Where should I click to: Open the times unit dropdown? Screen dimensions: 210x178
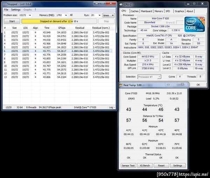(x=108, y=15)
